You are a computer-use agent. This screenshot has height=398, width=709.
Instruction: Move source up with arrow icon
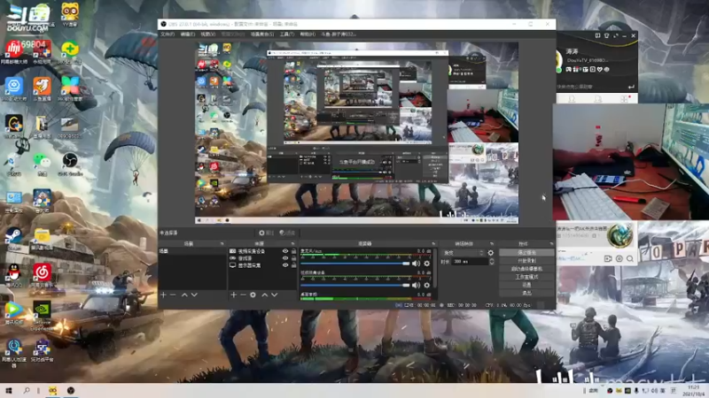[x=264, y=295]
